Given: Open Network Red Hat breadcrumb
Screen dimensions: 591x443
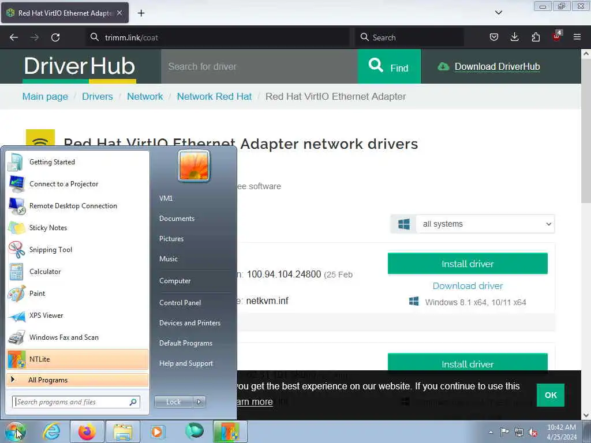Looking at the screenshot, I should pyautogui.click(x=214, y=96).
